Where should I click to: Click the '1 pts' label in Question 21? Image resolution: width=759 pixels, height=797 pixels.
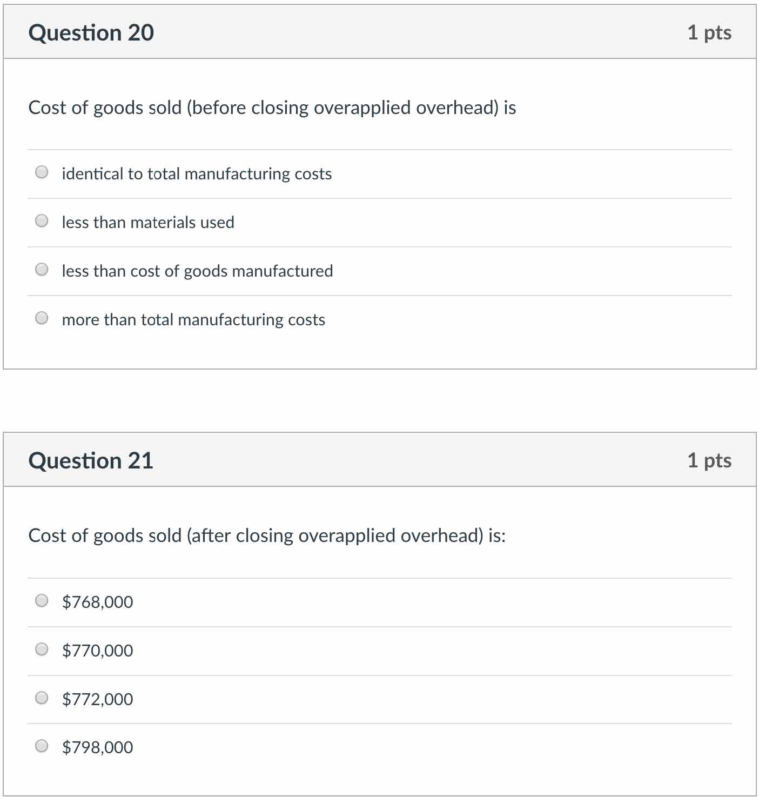[709, 461]
